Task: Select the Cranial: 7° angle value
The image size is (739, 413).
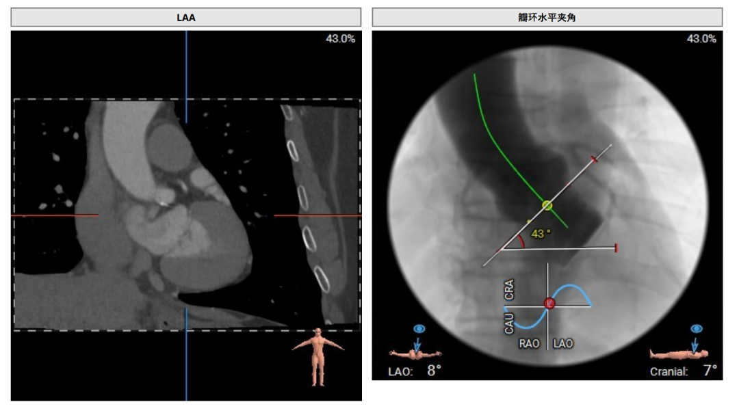Action: coord(684,371)
